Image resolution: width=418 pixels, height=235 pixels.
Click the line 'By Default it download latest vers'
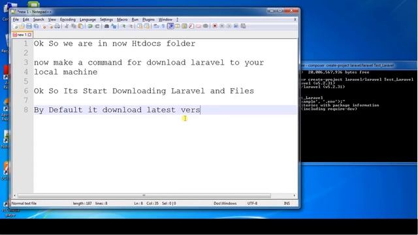[117, 110]
